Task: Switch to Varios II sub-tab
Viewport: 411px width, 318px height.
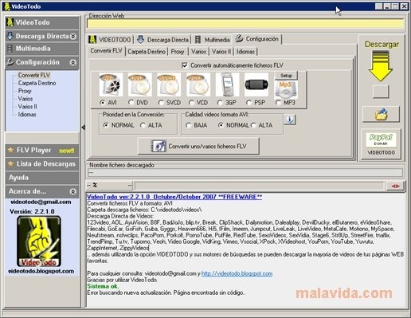Action: [221, 52]
